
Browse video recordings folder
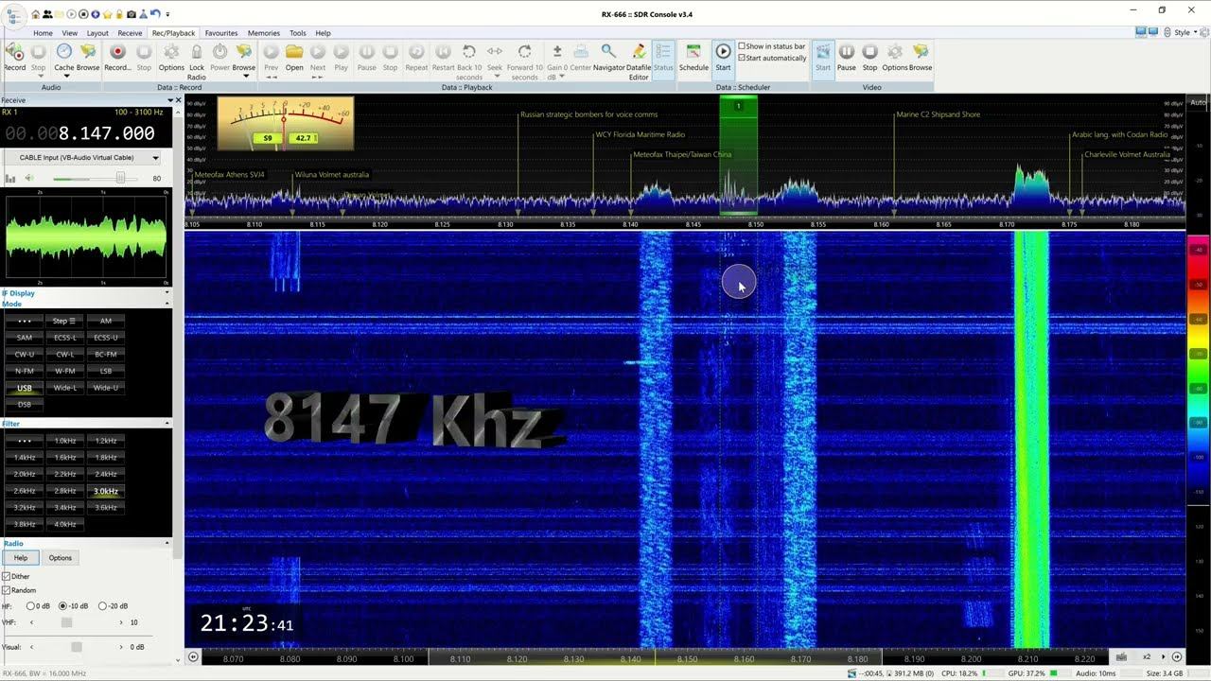(921, 57)
